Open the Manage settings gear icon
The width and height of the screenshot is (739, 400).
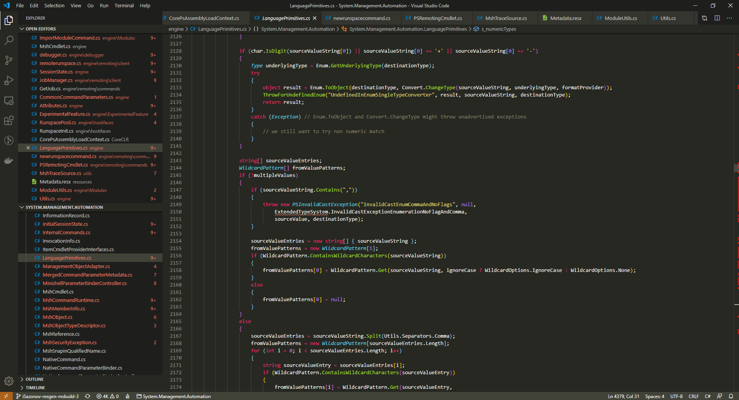click(x=9, y=381)
